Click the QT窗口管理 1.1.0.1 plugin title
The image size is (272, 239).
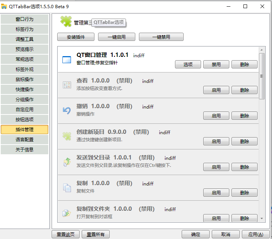102,55
